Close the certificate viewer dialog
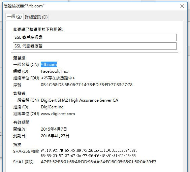Image resolution: width=190 pixels, height=172 pixels. coord(182,6)
